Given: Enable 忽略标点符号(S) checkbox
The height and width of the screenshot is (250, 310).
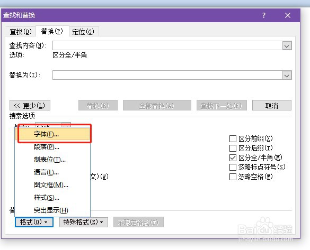Looking at the screenshot, I should 233,167.
